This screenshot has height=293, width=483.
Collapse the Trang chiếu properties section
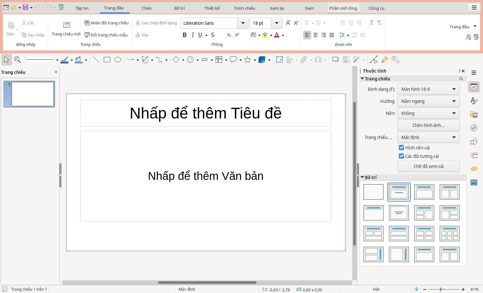[x=362, y=79]
